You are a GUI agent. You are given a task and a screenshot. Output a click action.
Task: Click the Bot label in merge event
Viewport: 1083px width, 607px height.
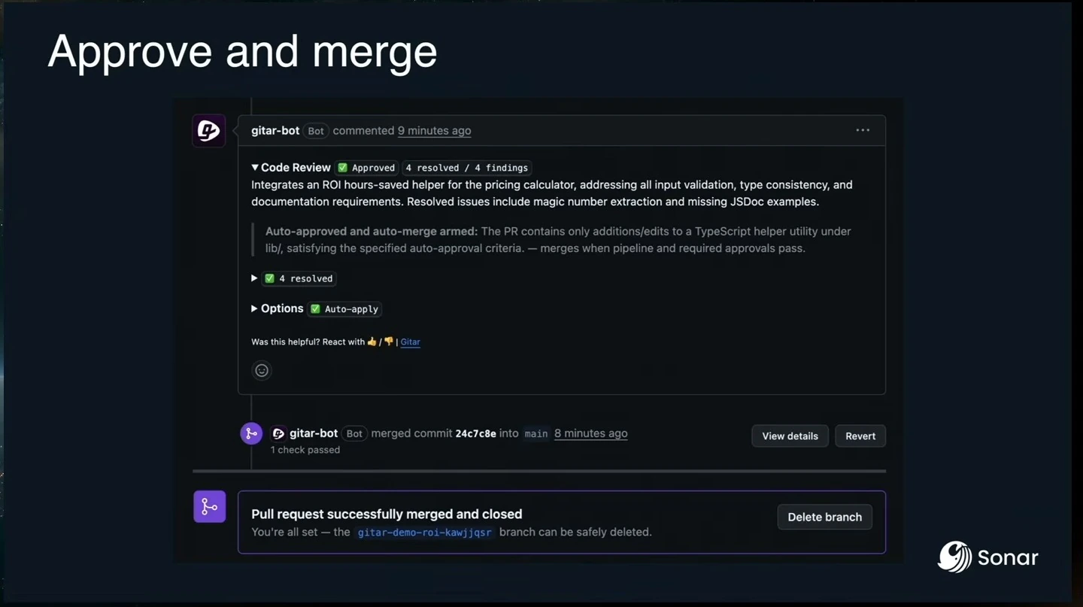tap(354, 434)
